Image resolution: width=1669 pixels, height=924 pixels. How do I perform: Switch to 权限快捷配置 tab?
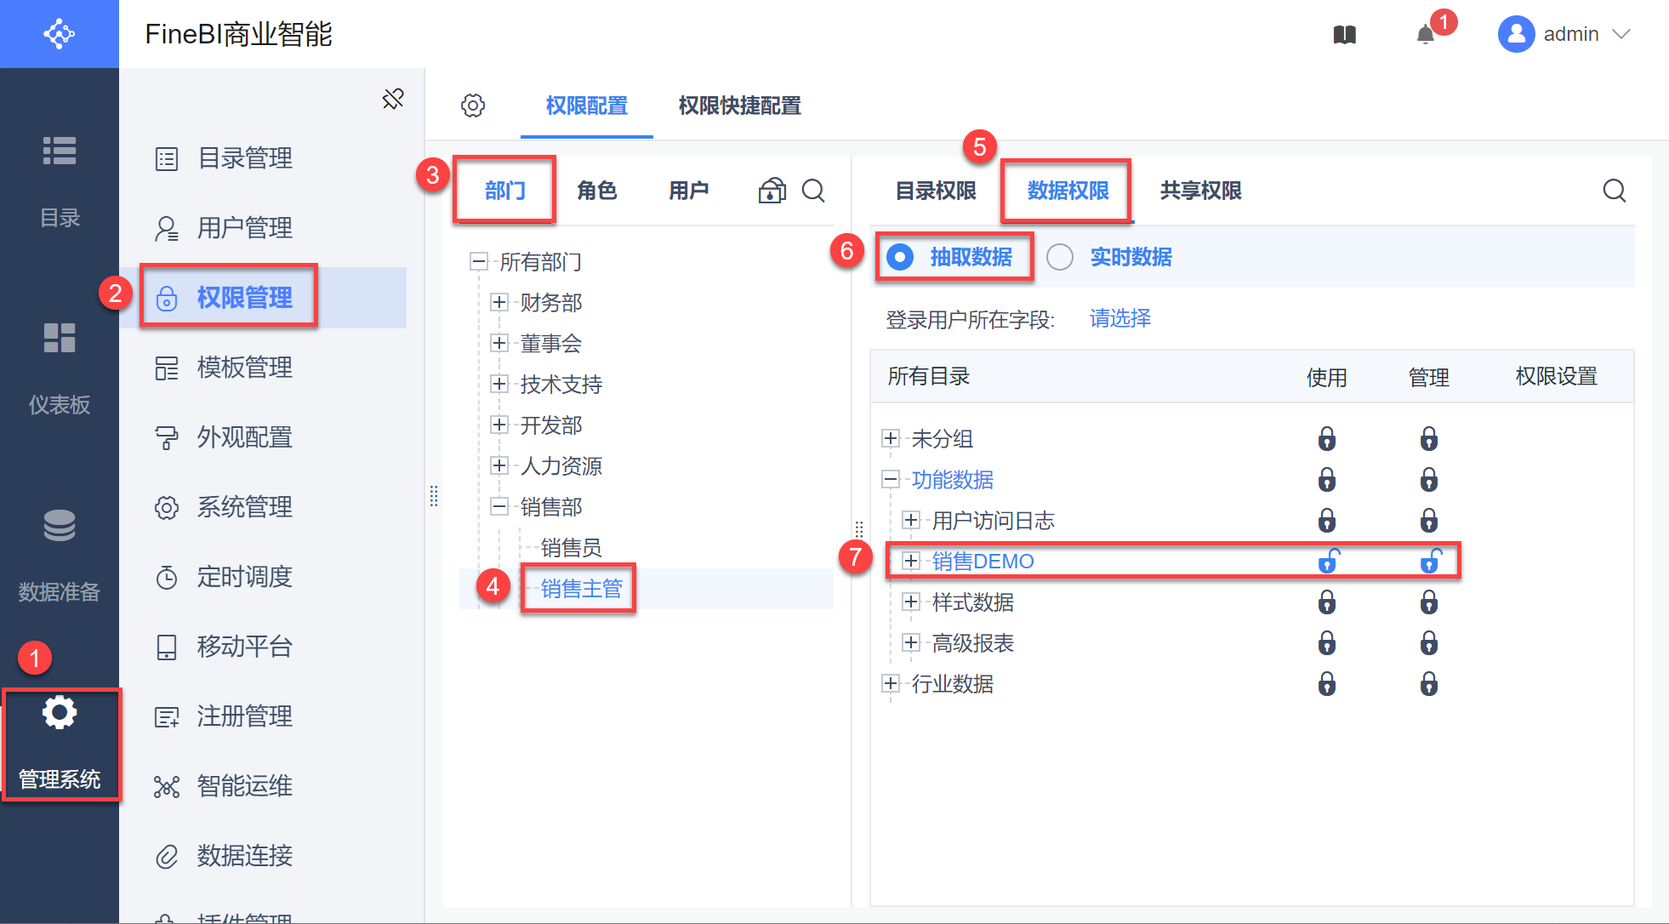tap(739, 106)
